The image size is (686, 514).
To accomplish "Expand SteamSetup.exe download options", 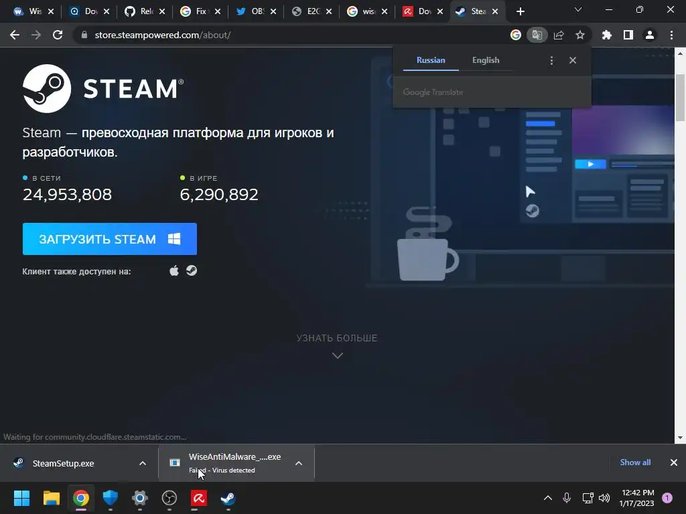I will [143, 463].
